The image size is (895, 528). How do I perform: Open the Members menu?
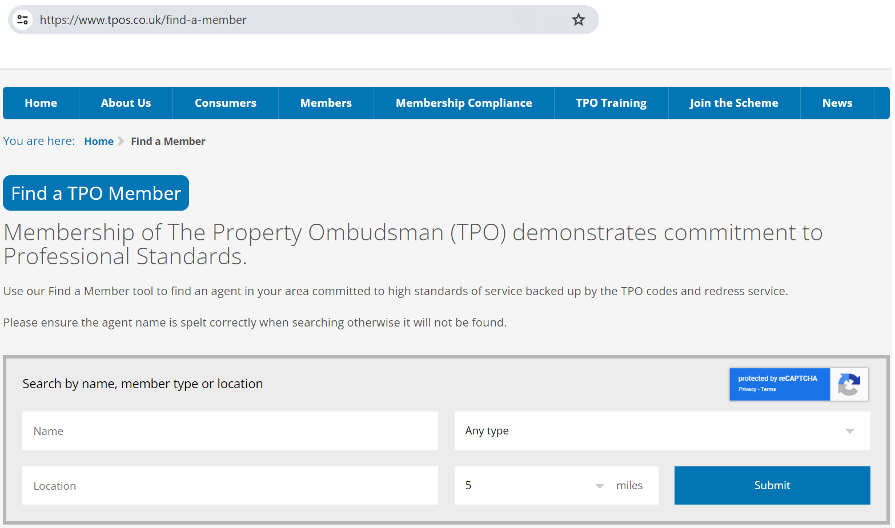326,103
